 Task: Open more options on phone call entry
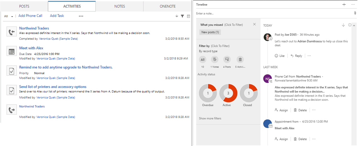[x=314, y=110]
